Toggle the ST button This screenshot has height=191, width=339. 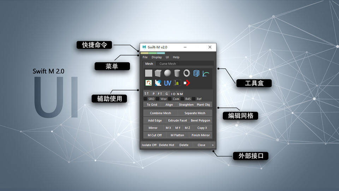click(x=147, y=93)
